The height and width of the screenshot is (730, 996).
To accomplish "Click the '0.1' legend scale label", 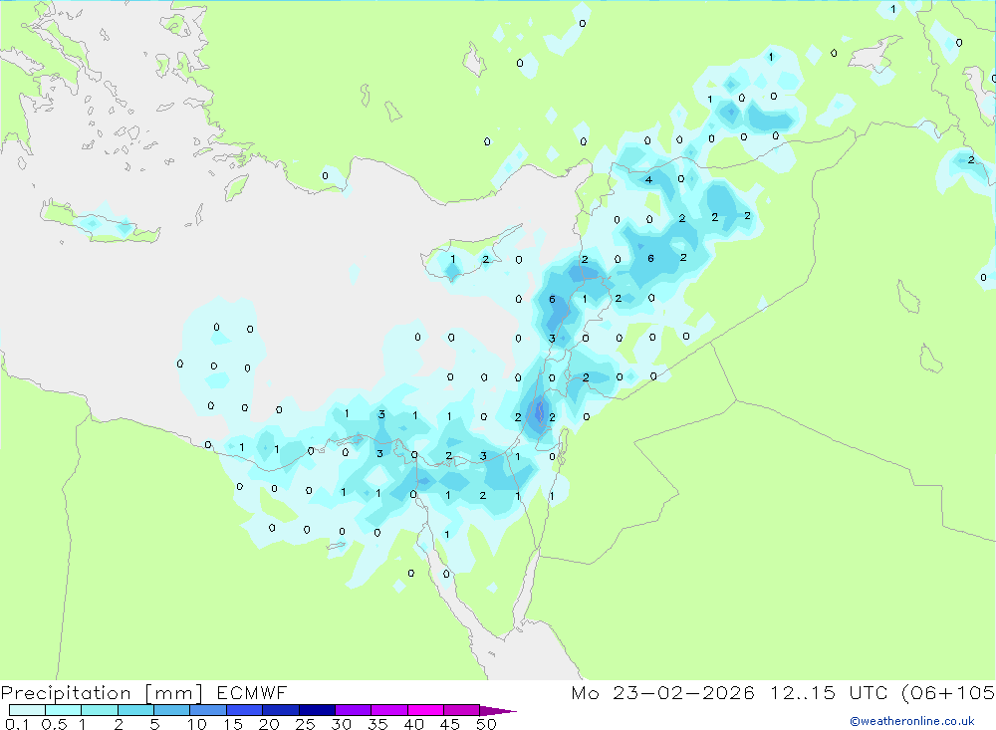I will pos(17,724).
